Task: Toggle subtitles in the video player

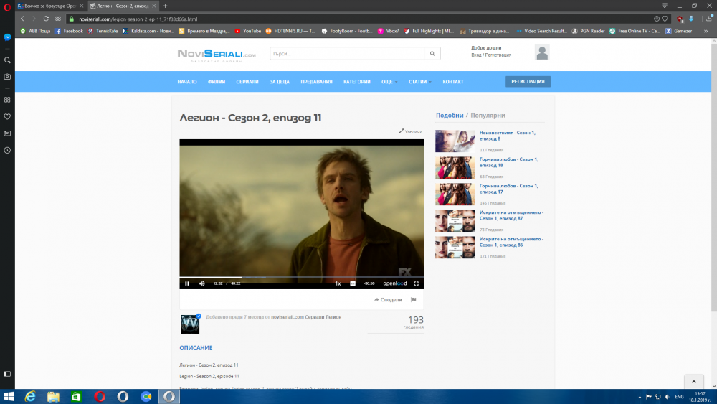Action: point(353,283)
